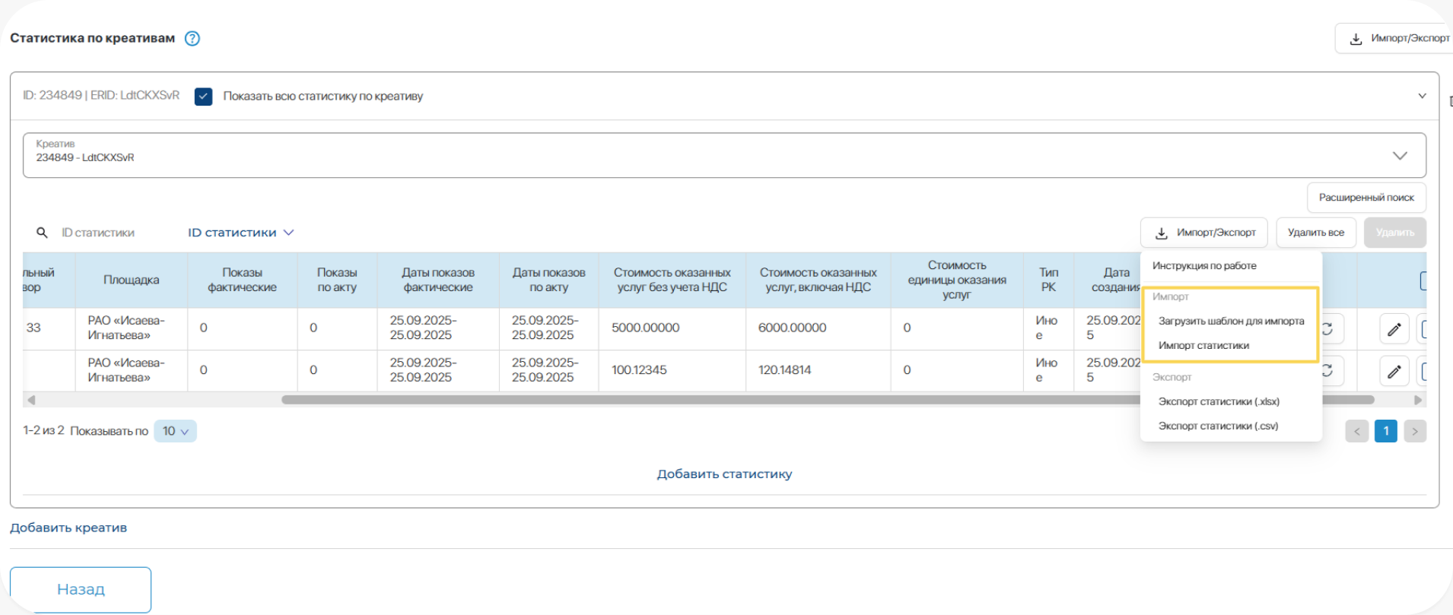Choose Экспорт статистики (.xlsx) menu item

pyautogui.click(x=1219, y=401)
